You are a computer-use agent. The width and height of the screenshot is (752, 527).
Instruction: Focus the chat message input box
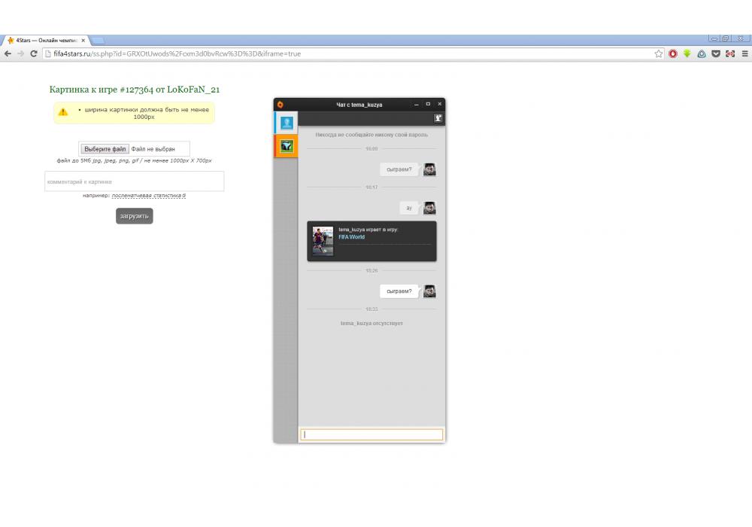tap(371, 434)
